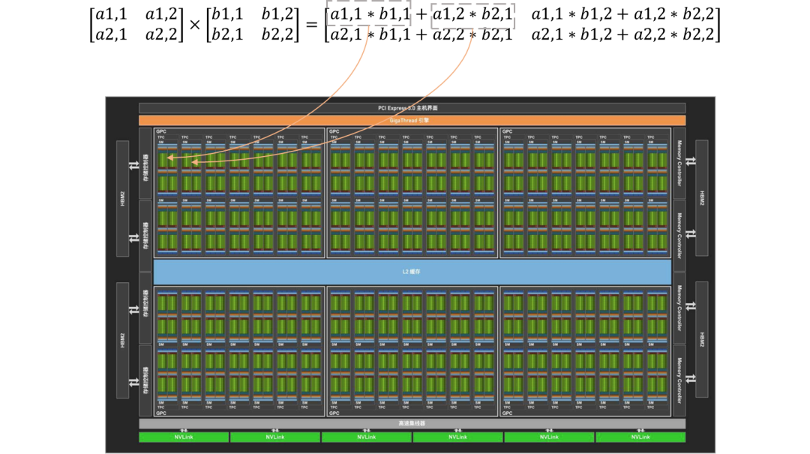The height and width of the screenshot is (454, 810).
Task: Click the right dashed empty box at top
Action: click(x=472, y=17)
